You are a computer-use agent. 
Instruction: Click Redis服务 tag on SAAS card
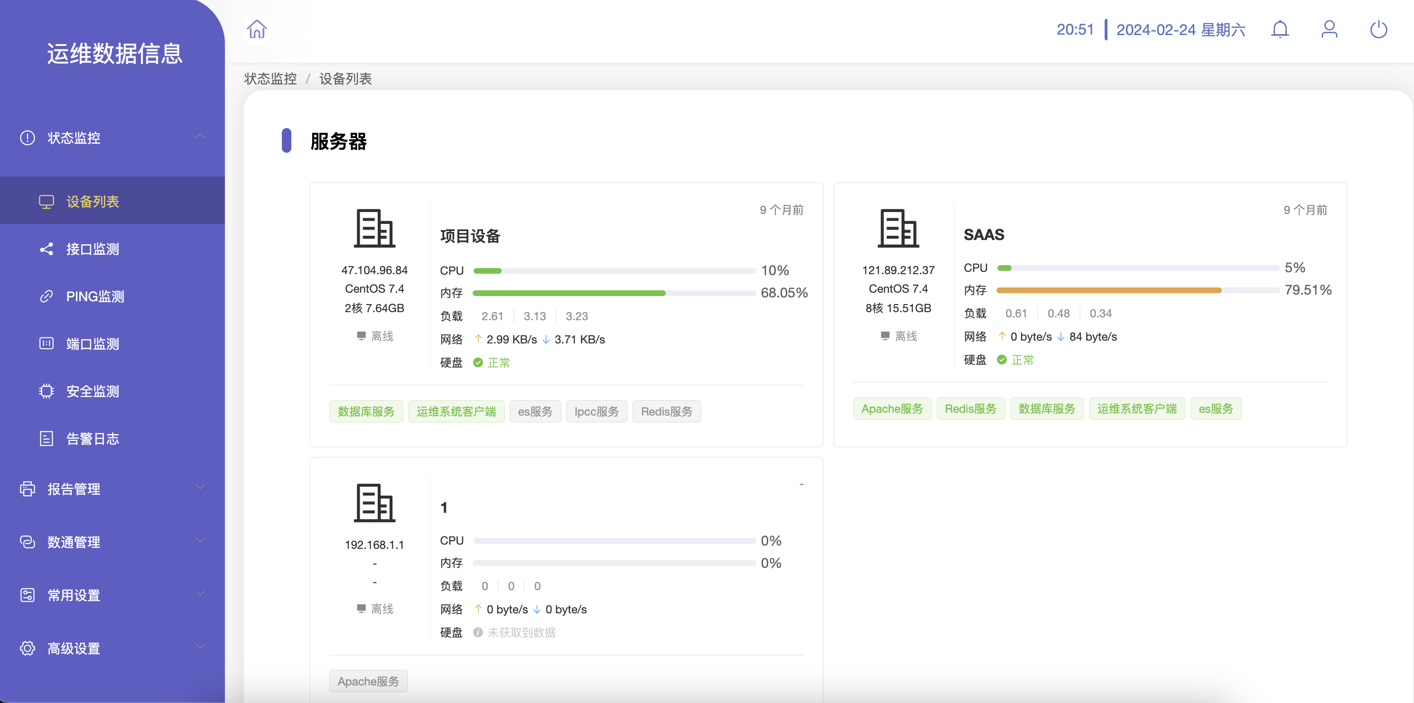click(970, 408)
